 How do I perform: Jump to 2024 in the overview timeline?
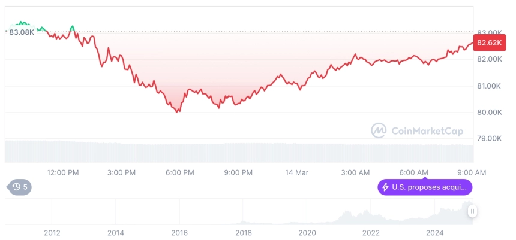(x=435, y=233)
